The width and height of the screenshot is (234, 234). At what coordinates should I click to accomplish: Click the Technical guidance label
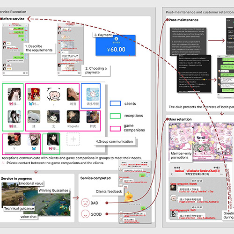tap(19, 208)
